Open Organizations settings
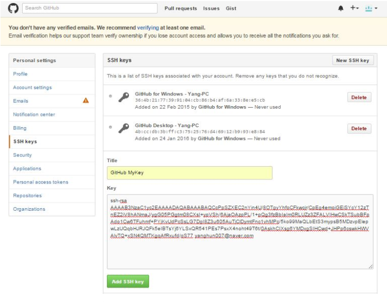This screenshot has width=387, height=302. [29, 209]
